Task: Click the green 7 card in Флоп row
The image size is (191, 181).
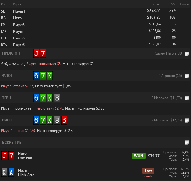Action: click(43, 76)
